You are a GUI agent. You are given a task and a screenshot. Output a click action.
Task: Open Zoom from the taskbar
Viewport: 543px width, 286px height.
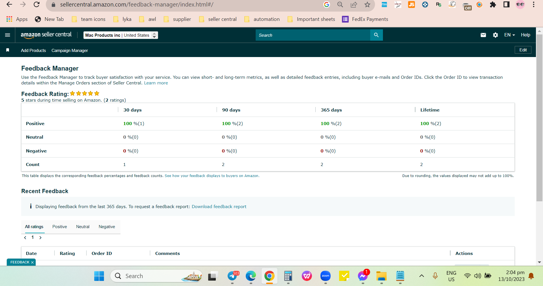(326, 276)
